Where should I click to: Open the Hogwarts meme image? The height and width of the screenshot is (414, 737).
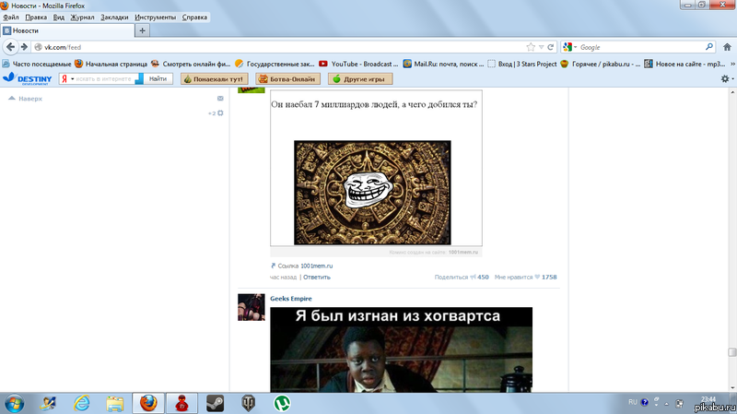click(401, 349)
